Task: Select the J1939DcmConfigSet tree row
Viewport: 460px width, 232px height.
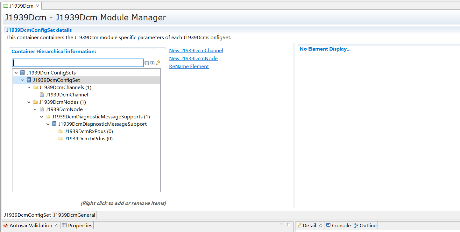Action: 86,80
